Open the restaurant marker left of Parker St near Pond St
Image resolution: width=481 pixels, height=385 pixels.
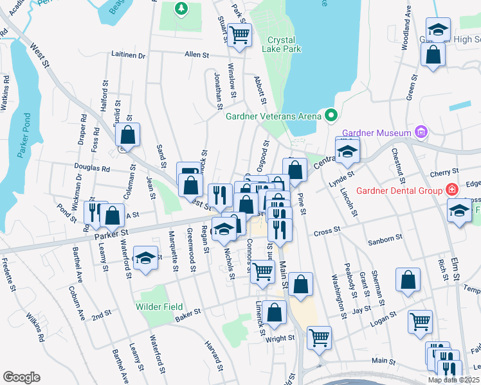click(x=93, y=213)
